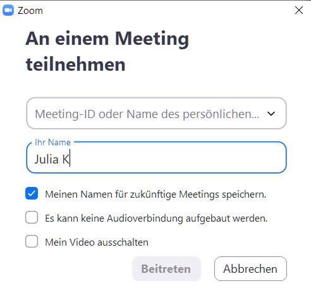Image resolution: width=311 pixels, height=305 pixels.
Task: Click into the Meeting-ID input field
Action: pyautogui.click(x=147, y=114)
